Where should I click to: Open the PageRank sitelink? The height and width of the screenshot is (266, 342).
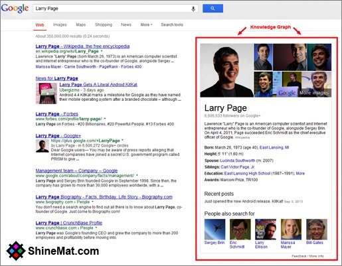coord(108,66)
